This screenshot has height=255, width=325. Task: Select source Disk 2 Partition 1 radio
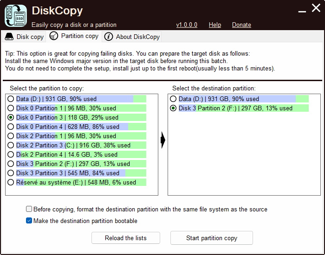11,136
